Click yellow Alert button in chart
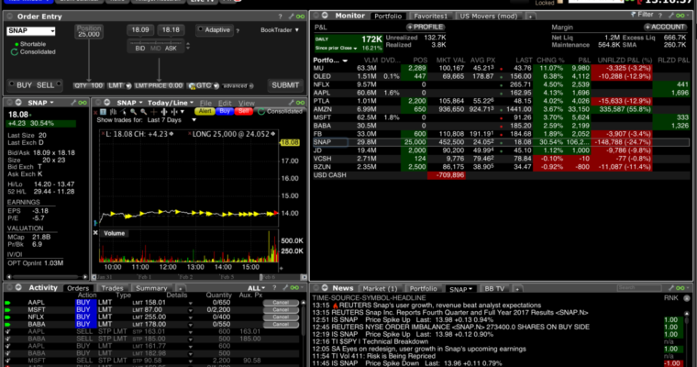Image resolution: width=697 pixels, height=367 pixels. (205, 111)
